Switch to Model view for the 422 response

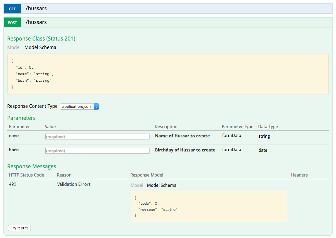[x=137, y=185]
